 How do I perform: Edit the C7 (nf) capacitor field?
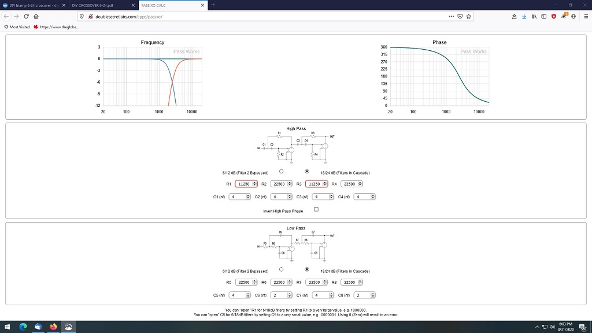[x=323, y=295]
